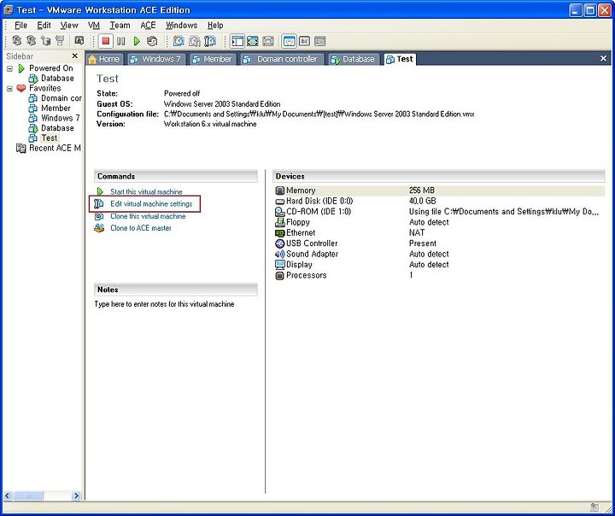
Task: Click Start this virtual machine link
Action: (x=146, y=192)
